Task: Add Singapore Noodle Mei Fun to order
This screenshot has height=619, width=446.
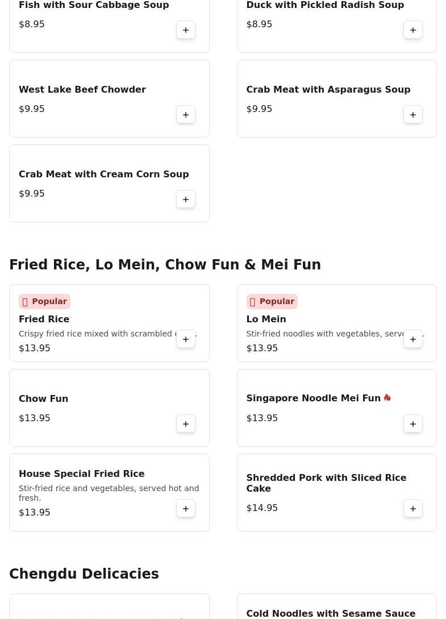Action: 413,424
